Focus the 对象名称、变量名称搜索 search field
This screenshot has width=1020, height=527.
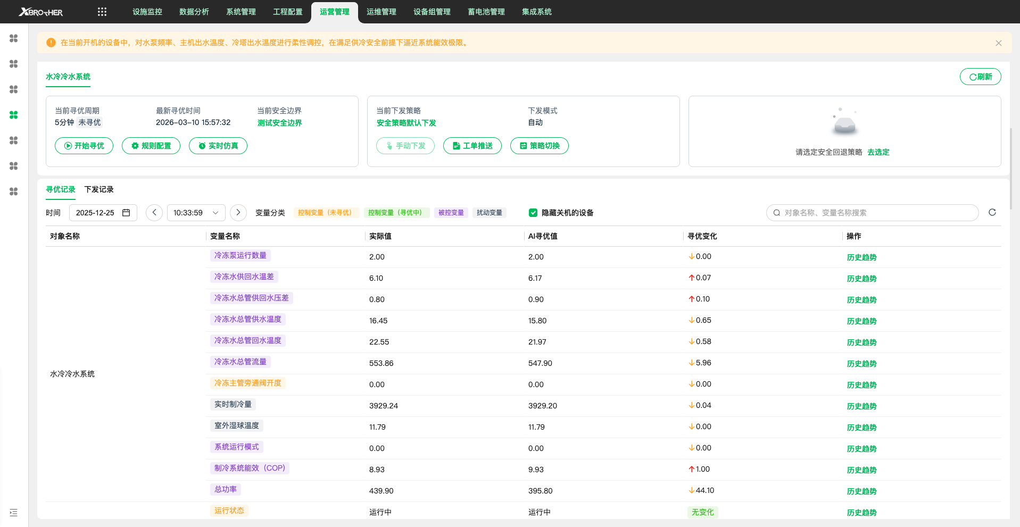coord(873,213)
